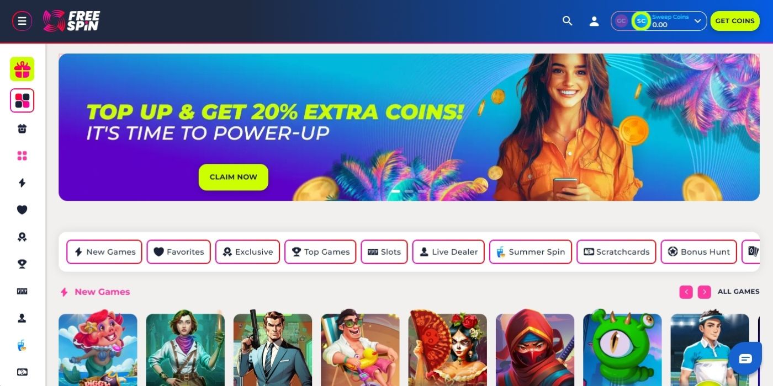
Task: Open the lightning bolt sidebar icon
Action: pyautogui.click(x=22, y=183)
